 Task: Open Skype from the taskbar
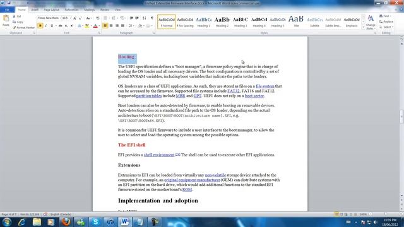[x=95, y=221]
